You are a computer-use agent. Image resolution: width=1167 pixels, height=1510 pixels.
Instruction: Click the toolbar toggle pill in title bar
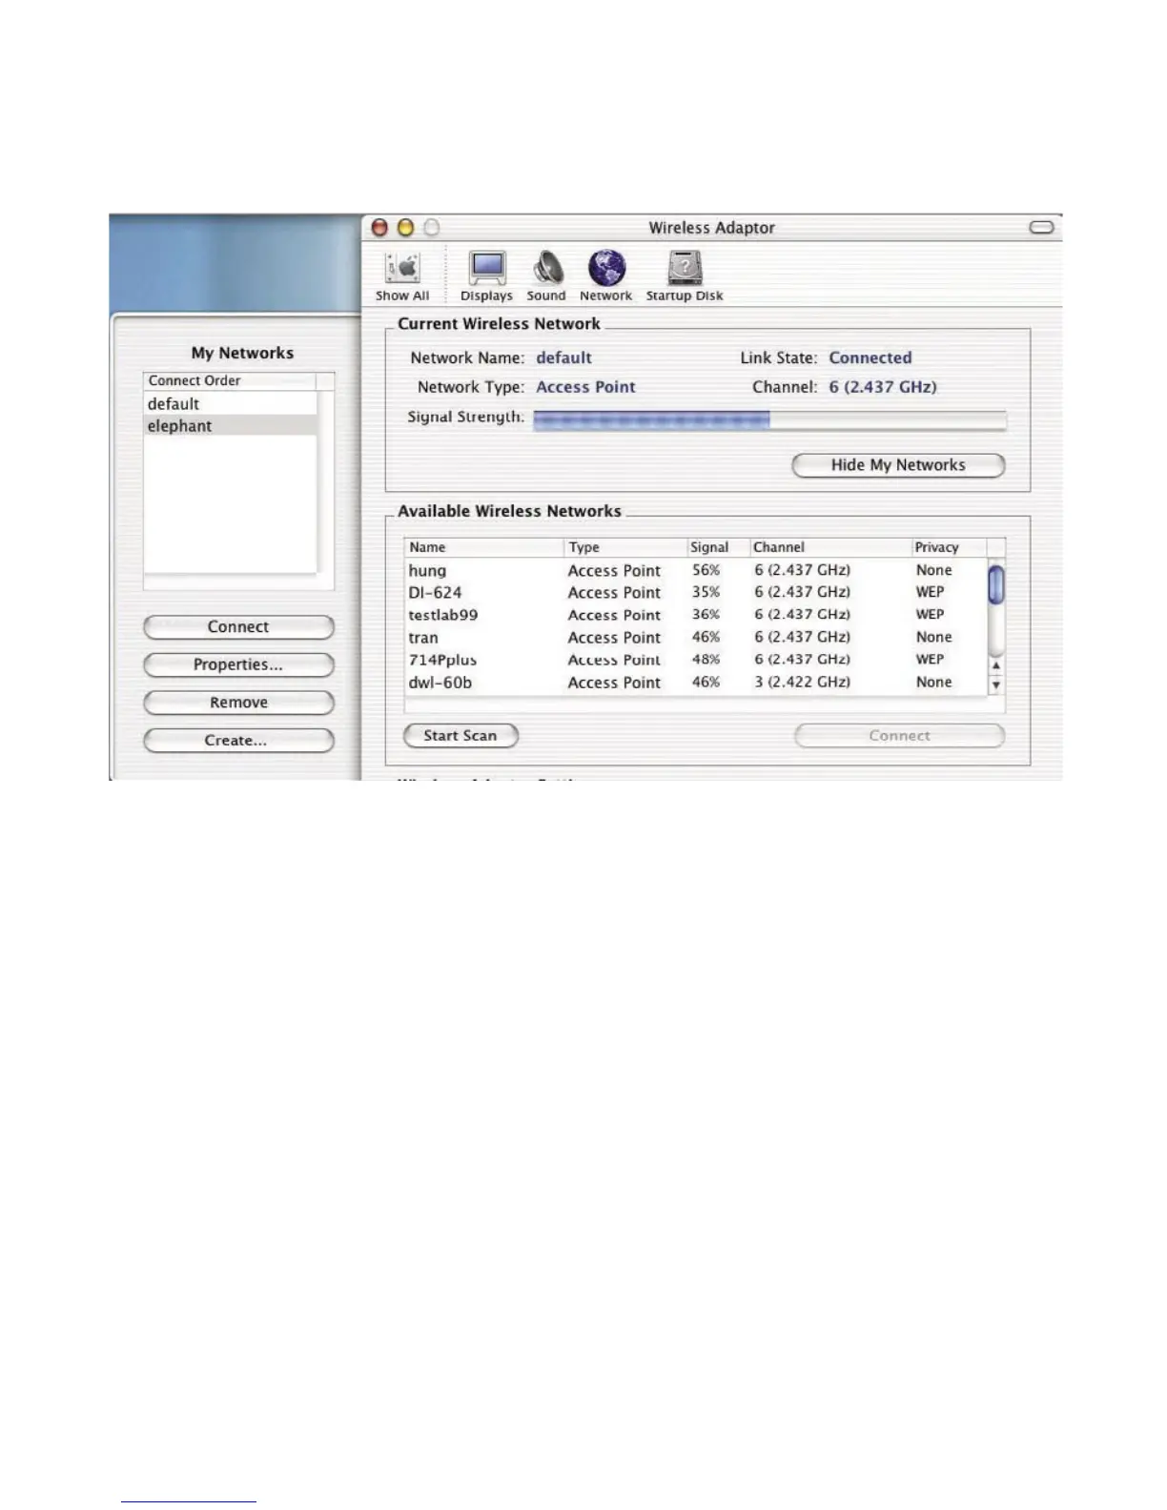pos(1042,227)
